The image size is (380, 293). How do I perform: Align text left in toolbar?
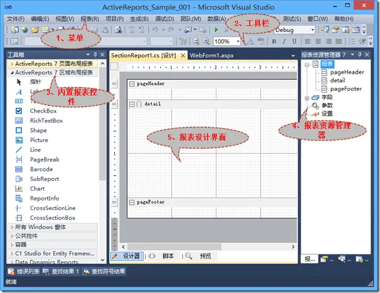point(308,41)
